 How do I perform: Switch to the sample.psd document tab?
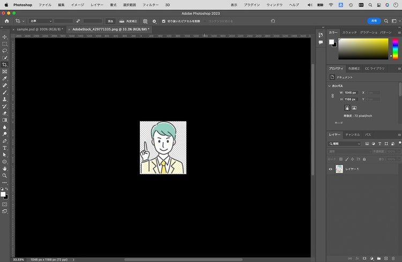click(40, 30)
